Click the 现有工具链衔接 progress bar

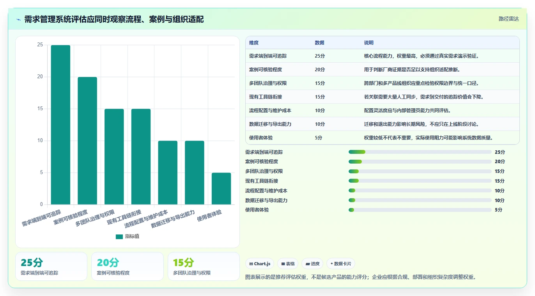click(x=420, y=181)
